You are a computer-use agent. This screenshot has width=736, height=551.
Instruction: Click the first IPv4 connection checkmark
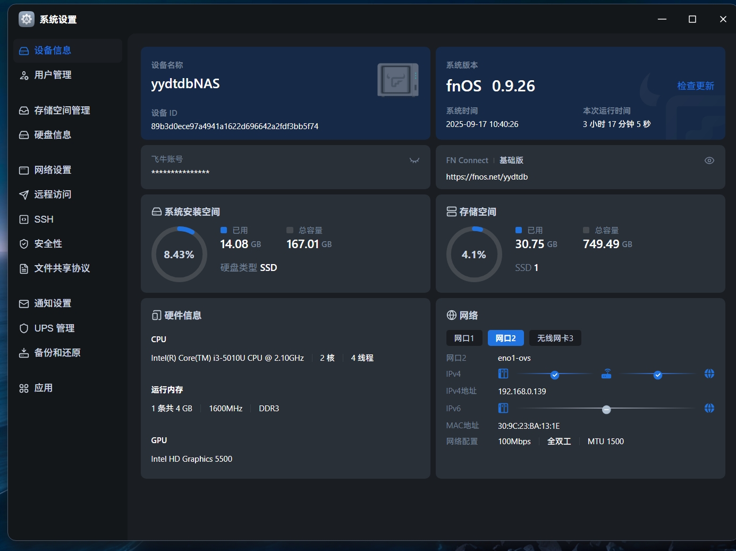tap(555, 375)
